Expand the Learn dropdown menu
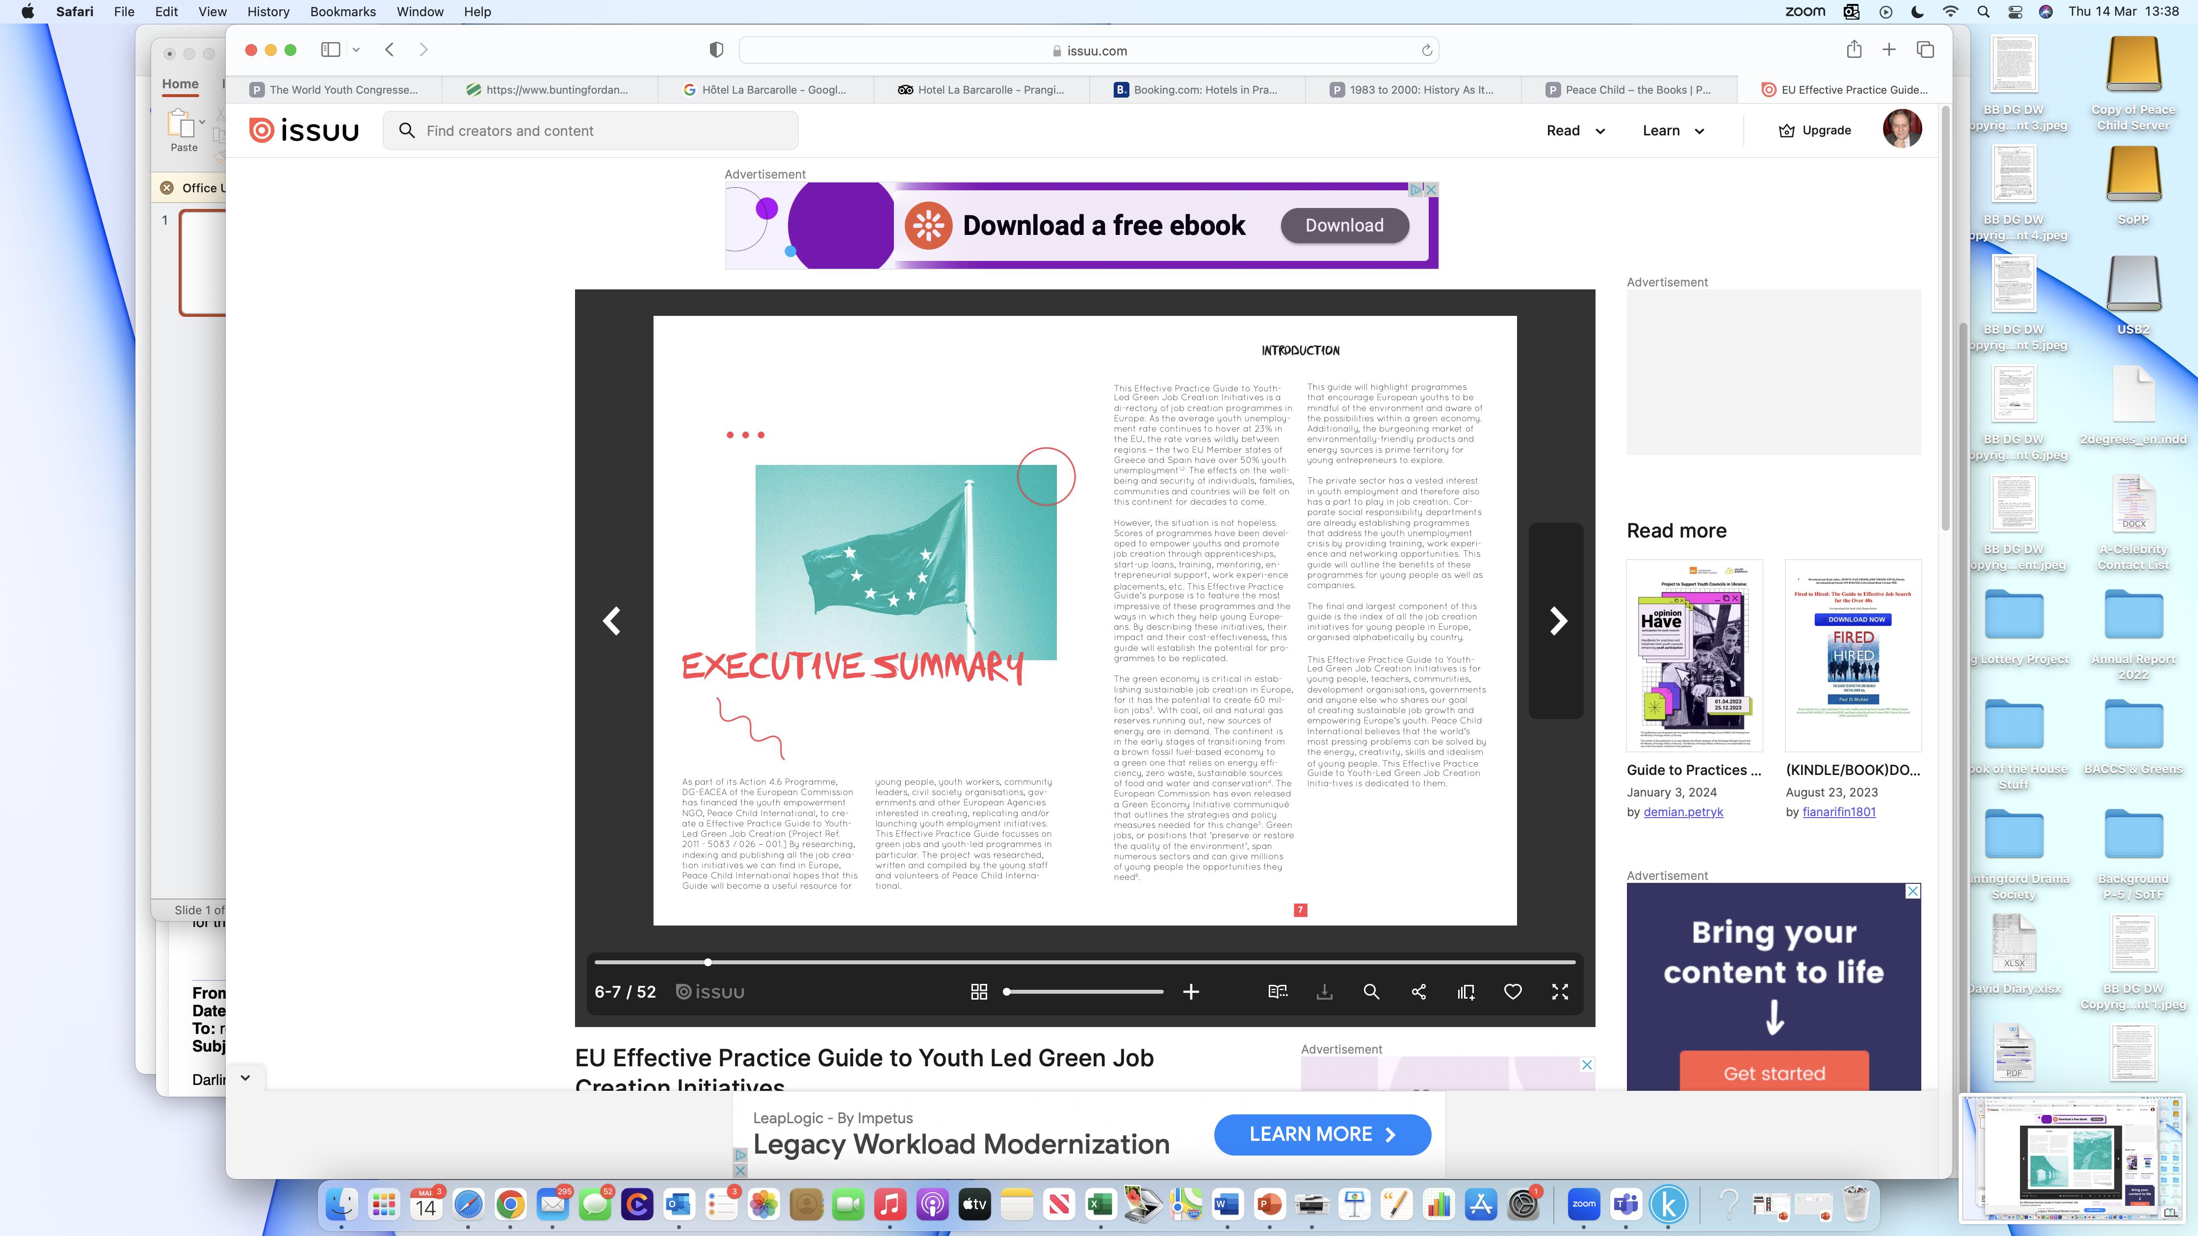This screenshot has height=1236, width=2198. [1673, 130]
